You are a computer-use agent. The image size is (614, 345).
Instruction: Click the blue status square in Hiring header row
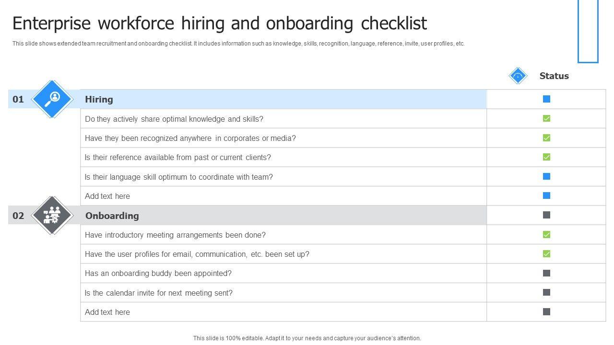[546, 99]
